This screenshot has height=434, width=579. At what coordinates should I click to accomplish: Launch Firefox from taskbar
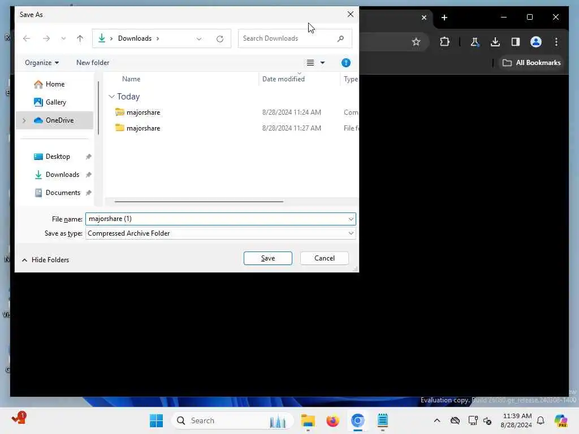click(x=332, y=420)
